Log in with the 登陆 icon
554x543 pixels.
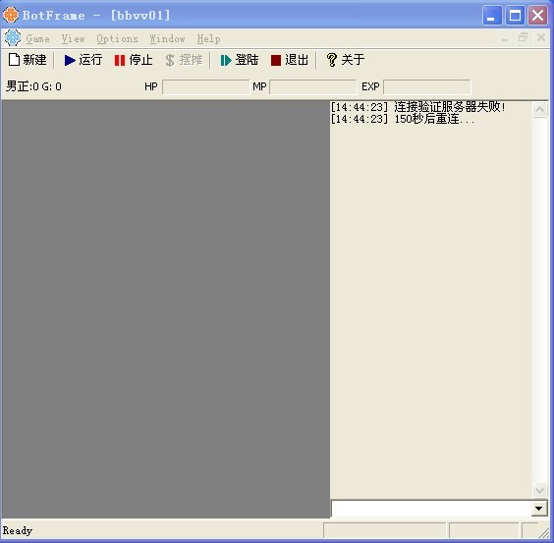click(x=226, y=60)
